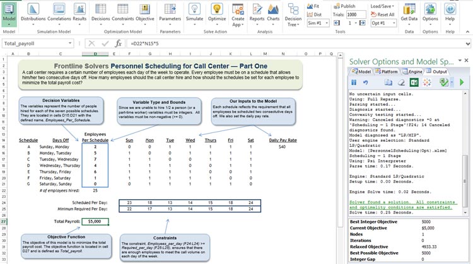Open the Constraints menu icon
473x264 pixels.
(x=122, y=13)
